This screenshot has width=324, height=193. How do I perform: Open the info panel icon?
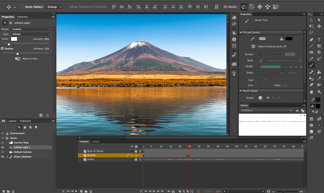[x=234, y=39]
